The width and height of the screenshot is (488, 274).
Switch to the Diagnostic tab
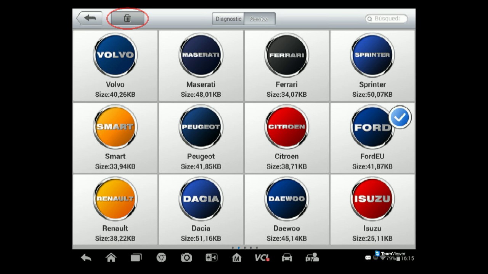[228, 19]
